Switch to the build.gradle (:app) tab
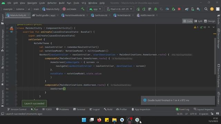 pyautogui.click(x=46, y=15)
